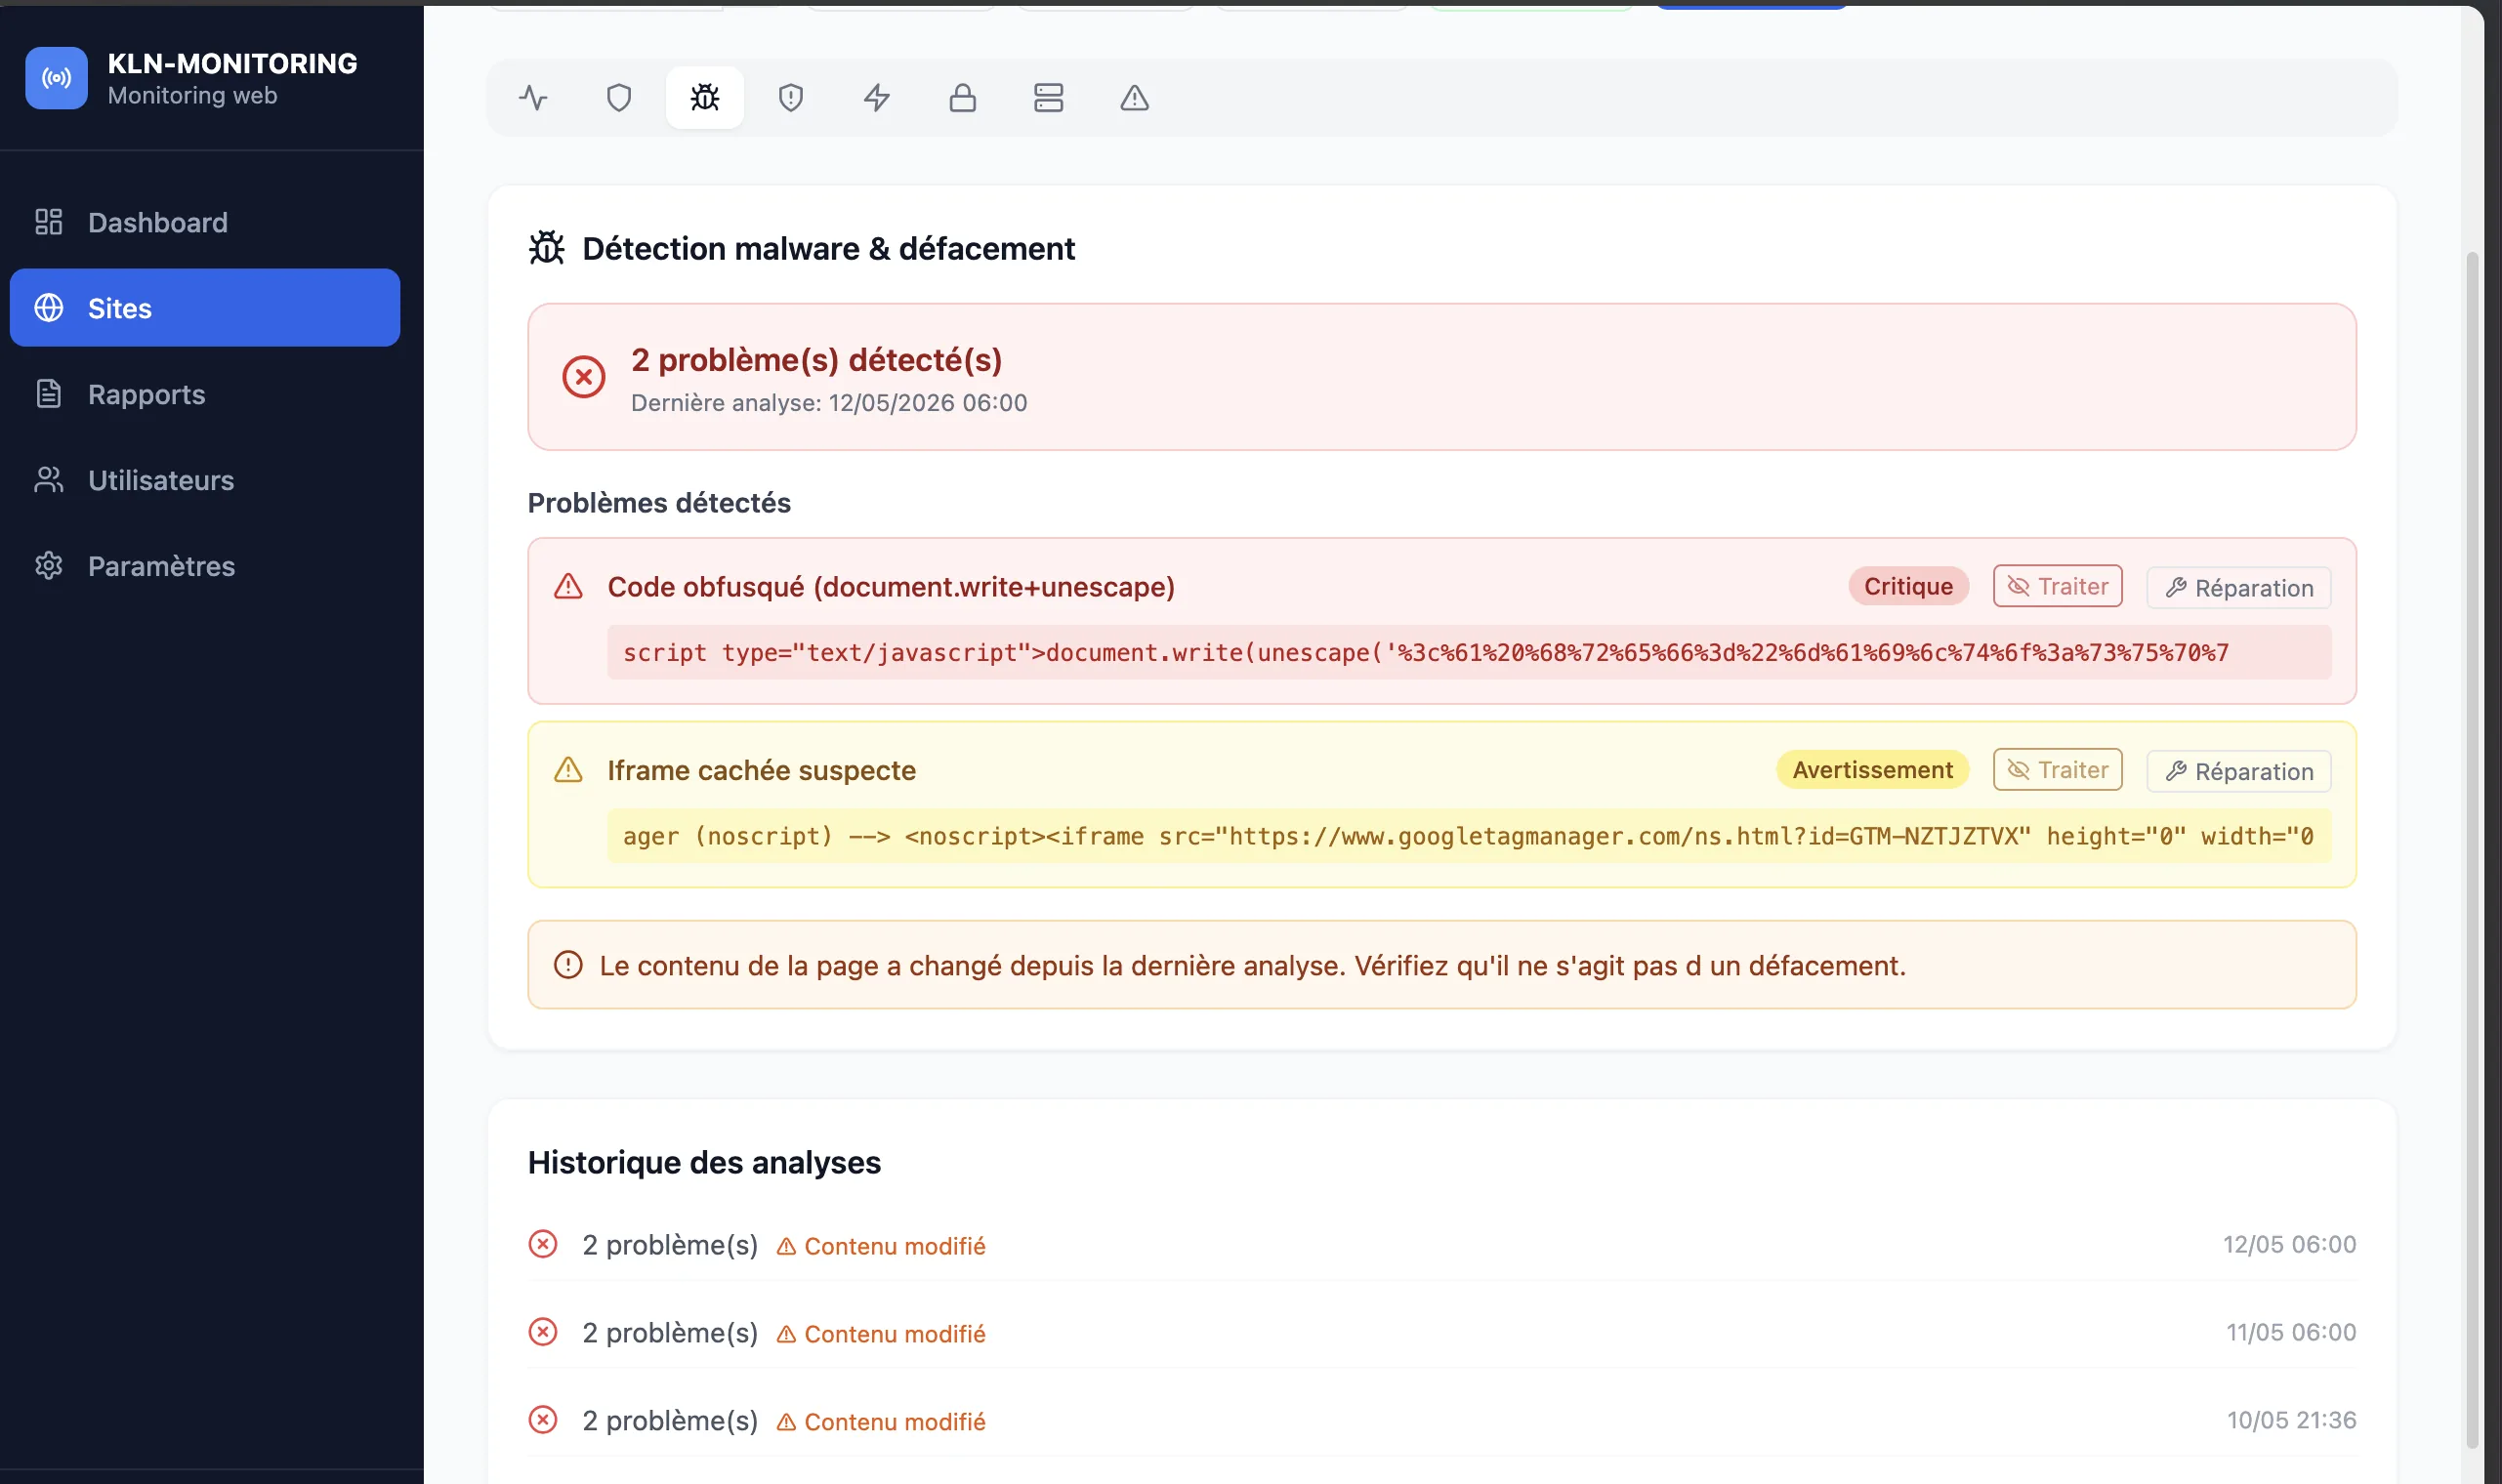Click the 'Le contenu de la page a changé' message
The height and width of the screenshot is (1484, 2502).
coord(1253,966)
